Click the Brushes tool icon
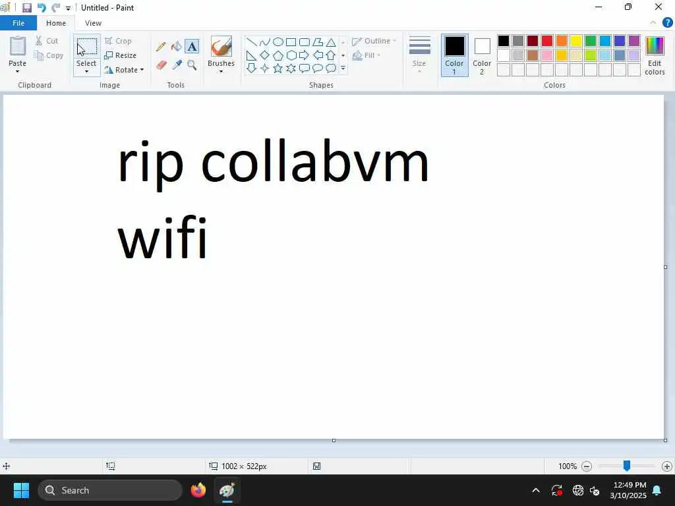Image resolution: width=675 pixels, height=506 pixels. 221,47
